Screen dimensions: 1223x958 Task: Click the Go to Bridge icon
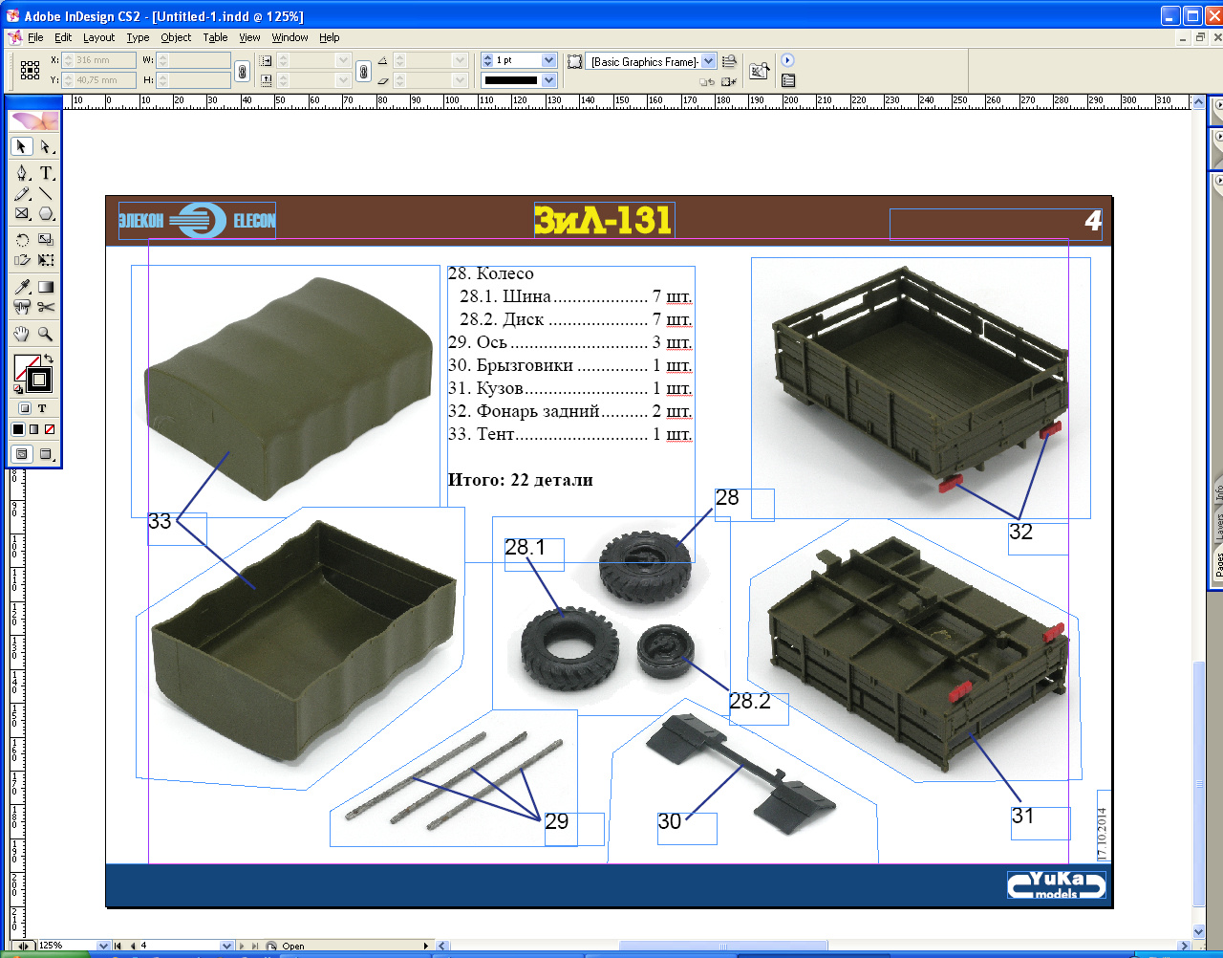pyautogui.click(x=760, y=70)
